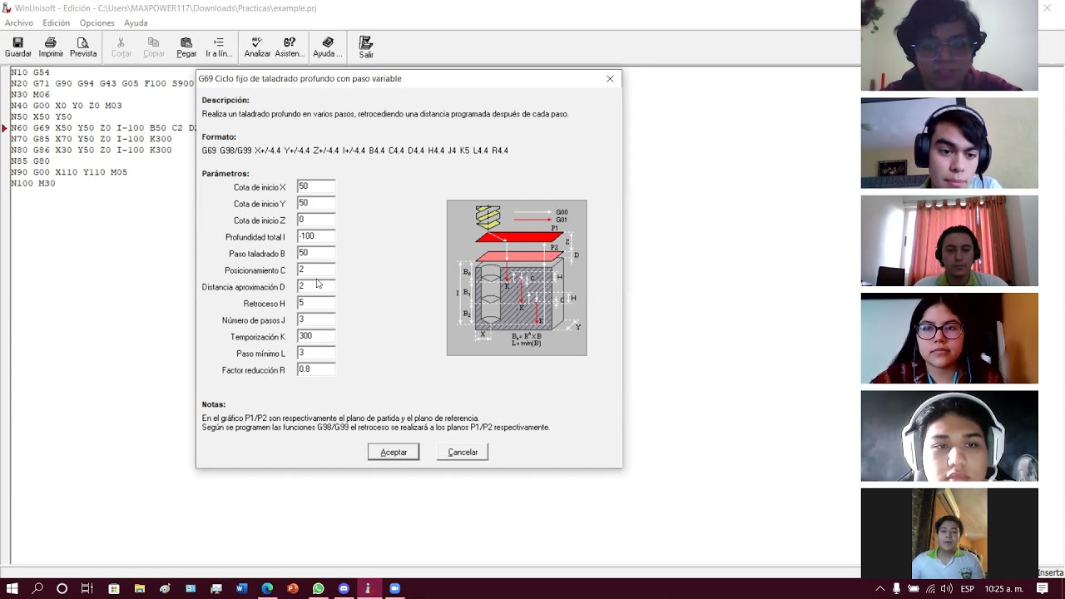Open File Explorer from taskbar
The width and height of the screenshot is (1065, 599).
[140, 589]
